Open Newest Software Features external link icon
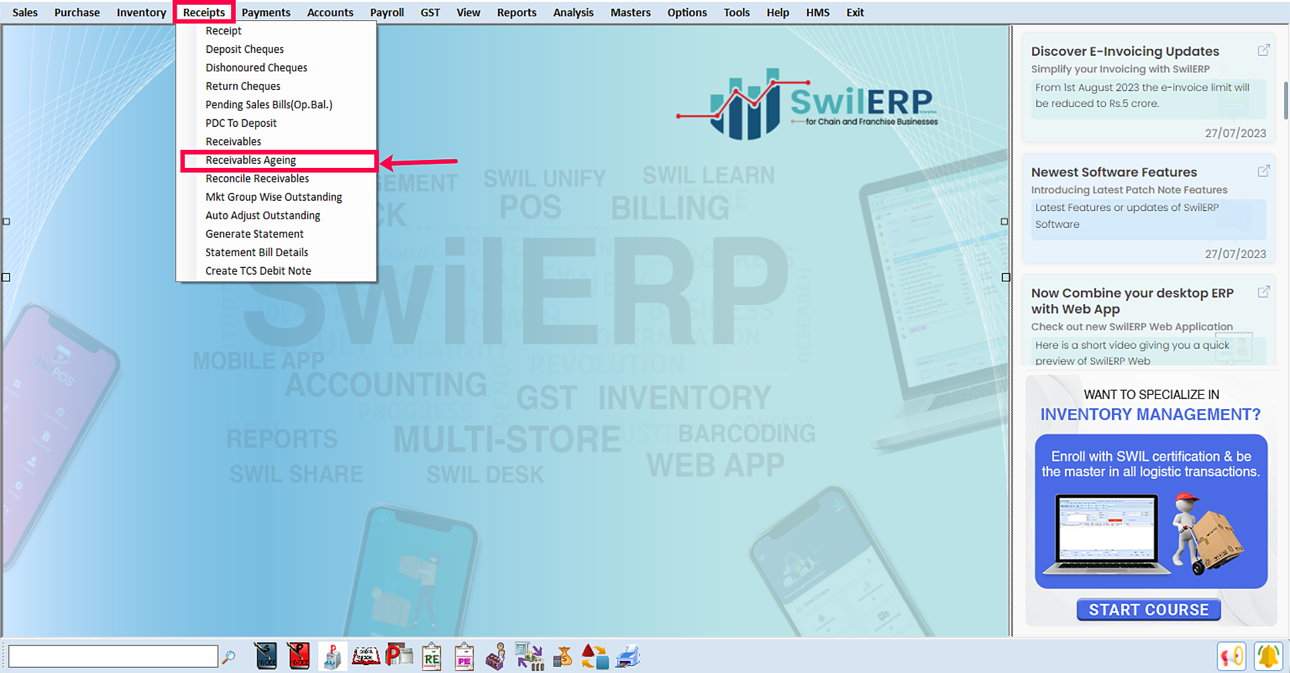The image size is (1290, 673). (x=1263, y=171)
